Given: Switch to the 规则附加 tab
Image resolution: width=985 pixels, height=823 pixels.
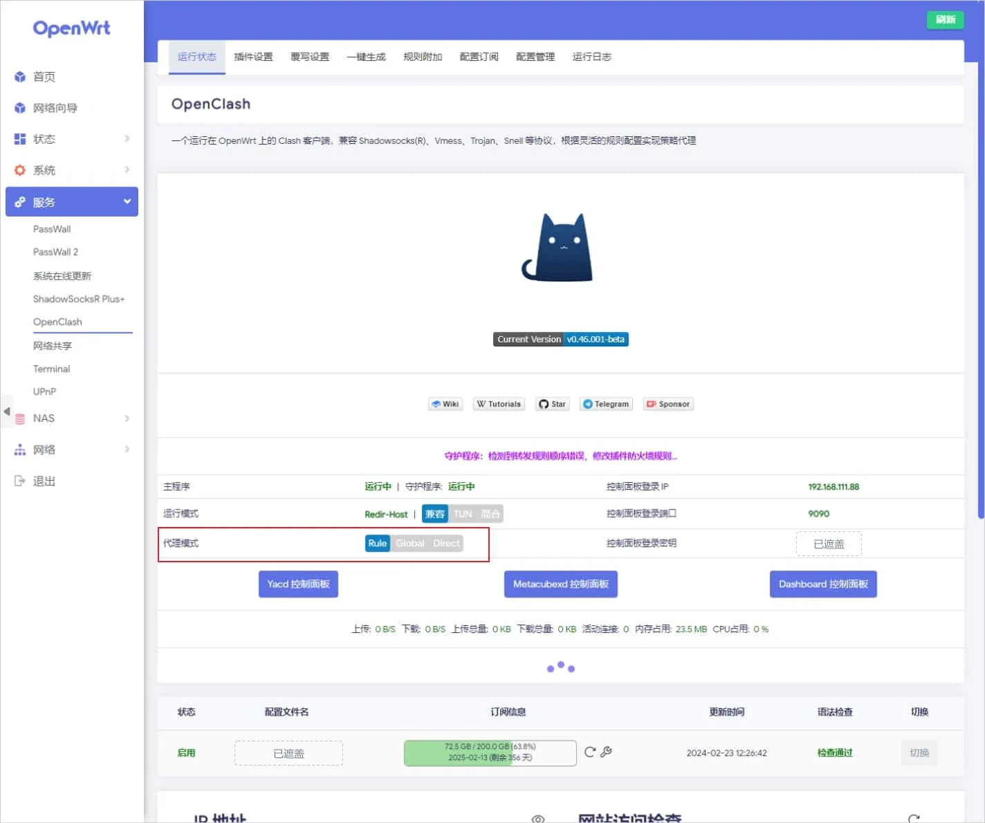Looking at the screenshot, I should click(423, 57).
